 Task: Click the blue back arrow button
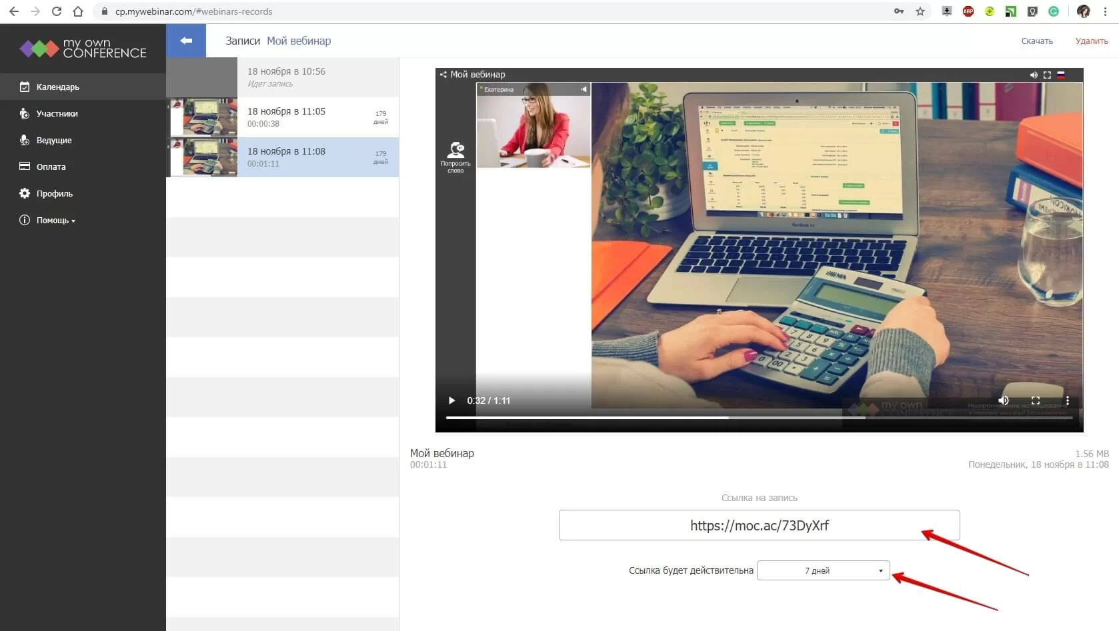186,41
